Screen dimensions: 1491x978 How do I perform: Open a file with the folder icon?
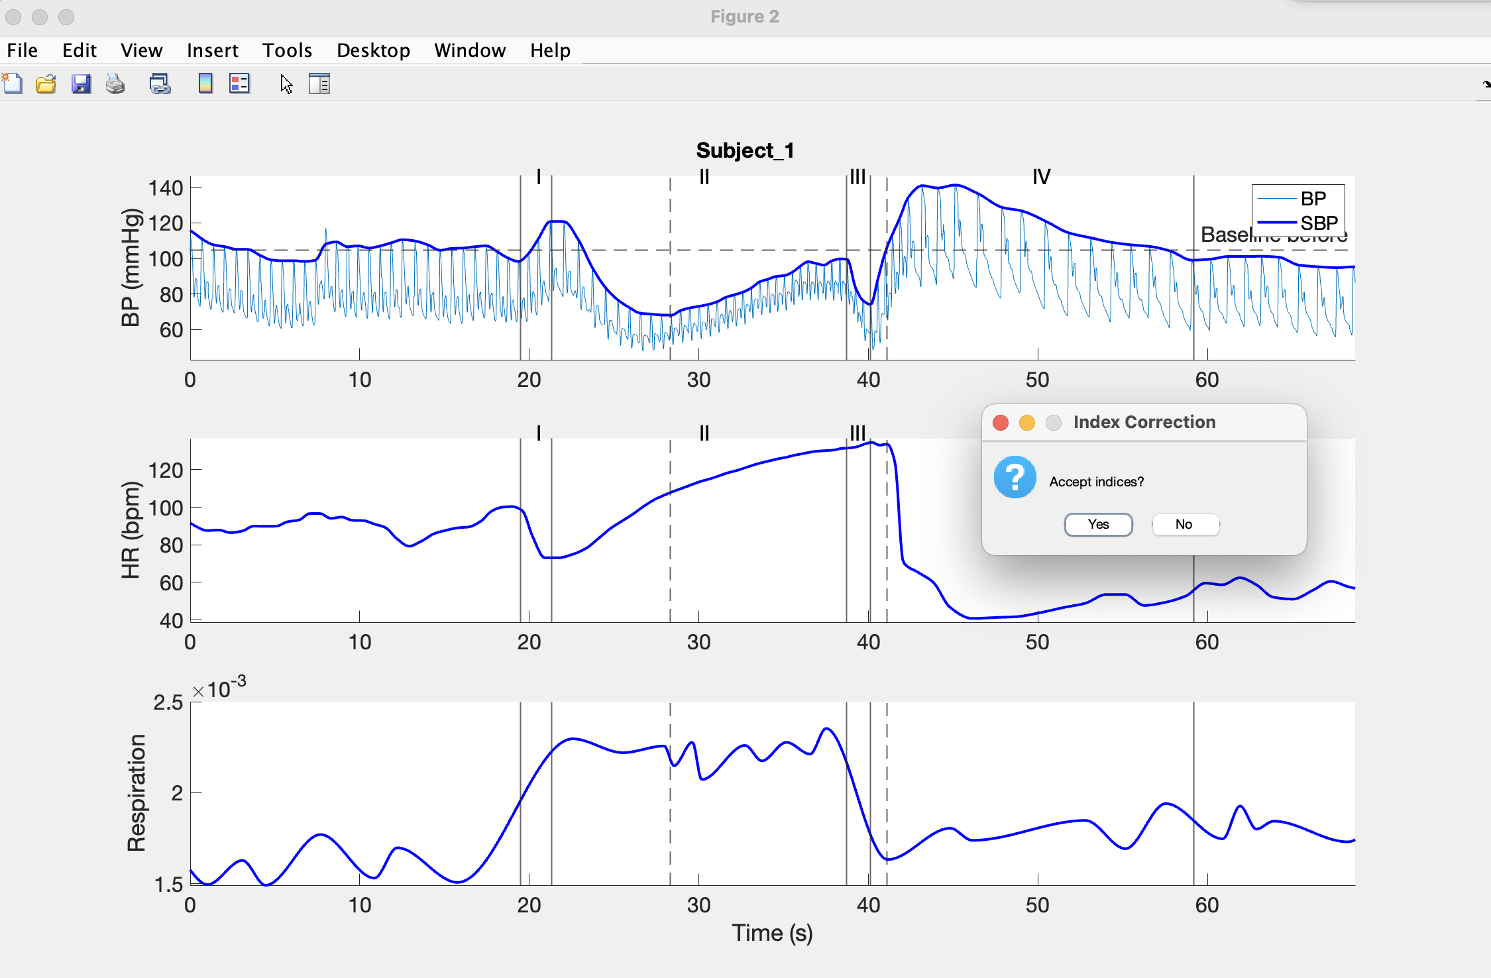click(x=46, y=84)
